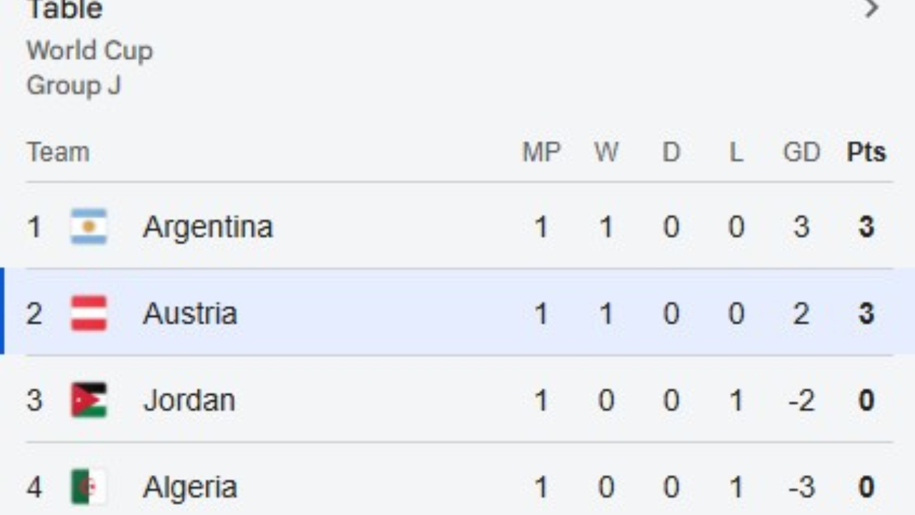Image resolution: width=915 pixels, height=515 pixels.
Task: Click the Algeria flag icon
Action: coord(89,486)
